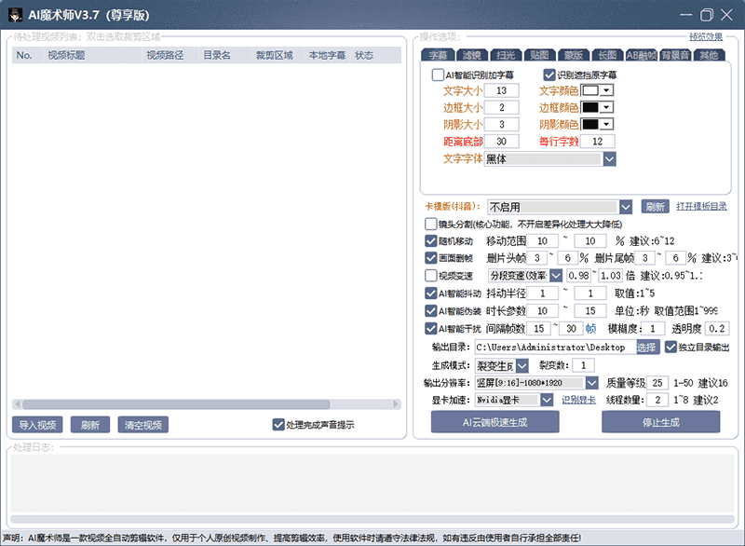Click the left arrow of the video list scrollbar
The image size is (745, 546).
(18, 404)
